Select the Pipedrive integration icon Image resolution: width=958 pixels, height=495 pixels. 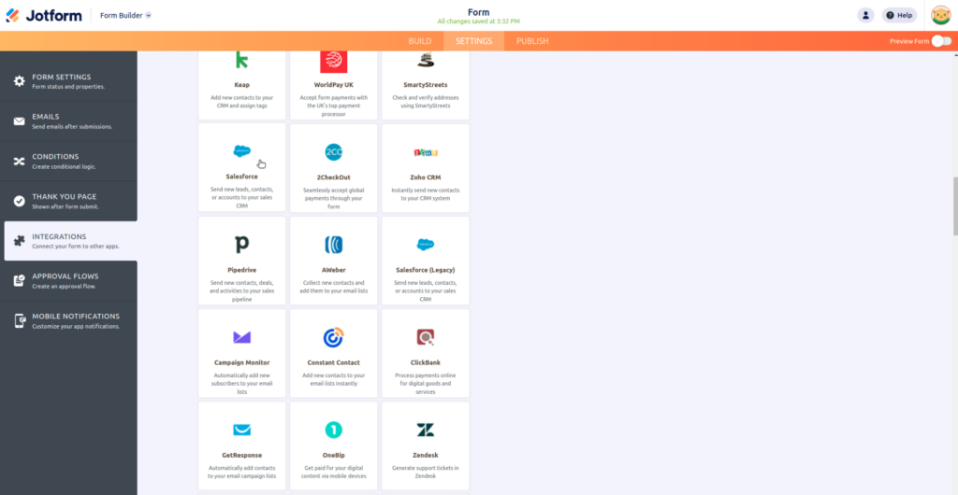242,245
